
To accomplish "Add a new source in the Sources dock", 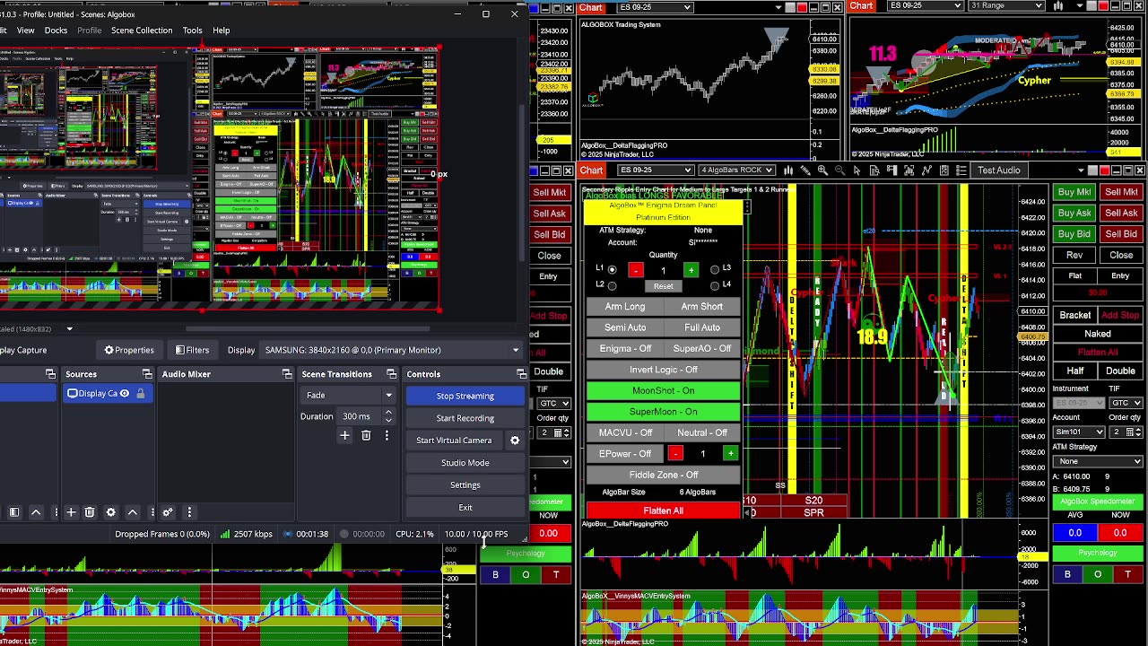I will [71, 512].
